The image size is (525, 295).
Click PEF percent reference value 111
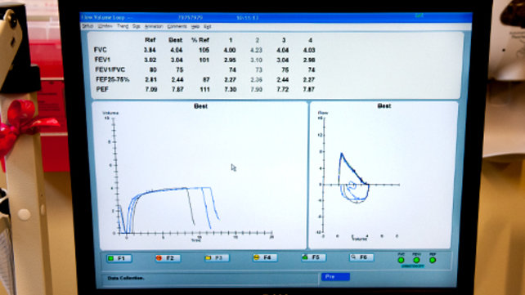click(x=204, y=89)
